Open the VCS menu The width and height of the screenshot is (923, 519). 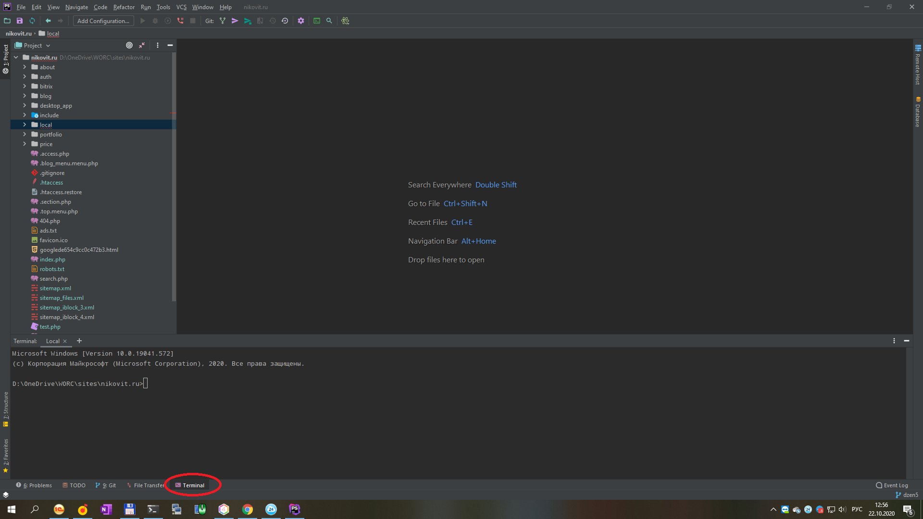click(181, 7)
